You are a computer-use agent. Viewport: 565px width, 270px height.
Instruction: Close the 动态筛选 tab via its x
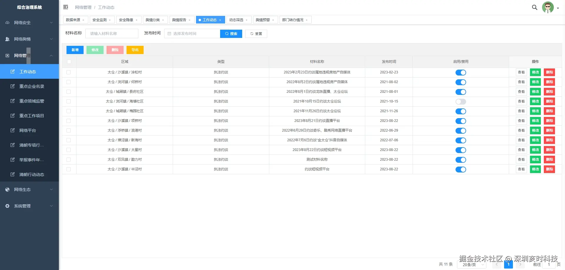point(246,20)
